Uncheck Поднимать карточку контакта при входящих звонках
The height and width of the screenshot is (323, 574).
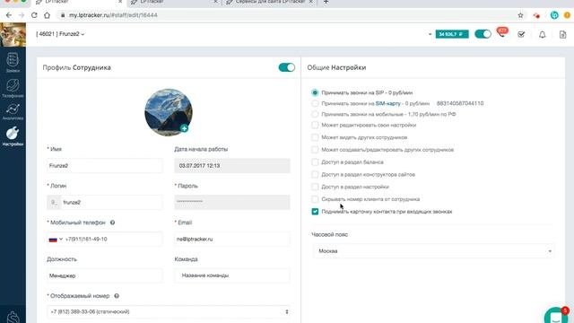pos(315,212)
